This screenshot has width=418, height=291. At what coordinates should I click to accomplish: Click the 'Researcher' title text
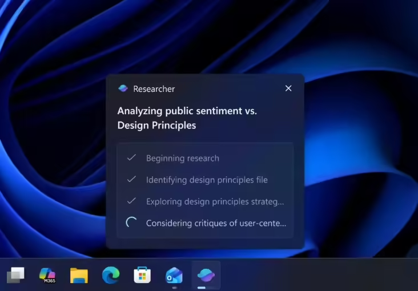pyautogui.click(x=154, y=89)
